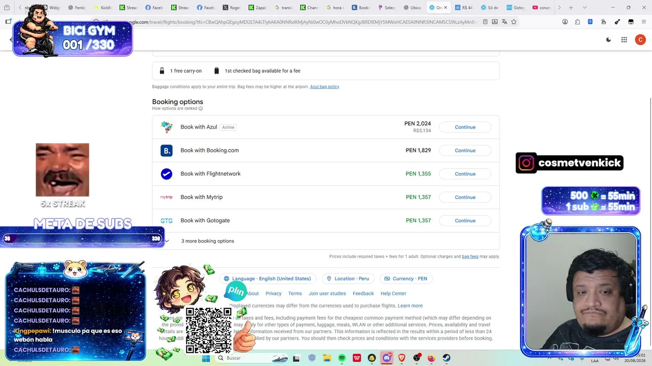
Task: Open the Azul bag policy link
Action: [x=324, y=87]
